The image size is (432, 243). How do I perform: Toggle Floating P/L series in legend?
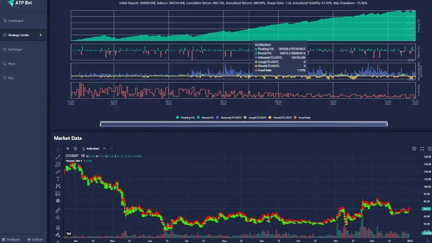pos(186,117)
